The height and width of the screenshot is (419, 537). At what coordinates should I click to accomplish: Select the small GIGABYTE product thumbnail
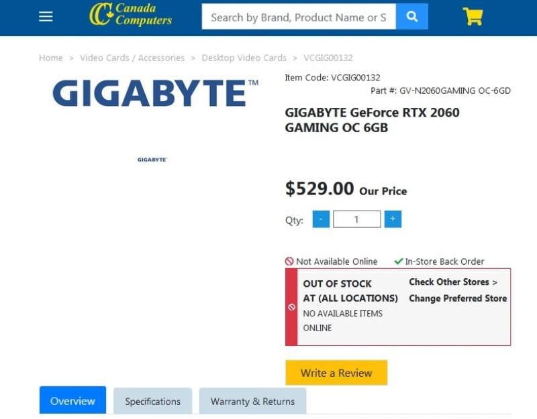click(x=152, y=160)
